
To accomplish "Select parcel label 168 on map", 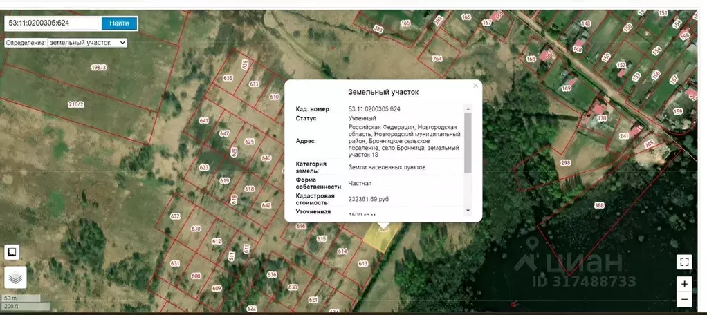I will click(531, 59).
